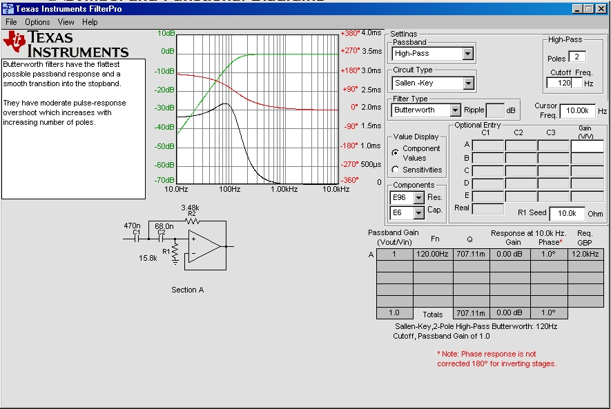Click the row A Gain cell showing 0.00 dB

pos(510,255)
